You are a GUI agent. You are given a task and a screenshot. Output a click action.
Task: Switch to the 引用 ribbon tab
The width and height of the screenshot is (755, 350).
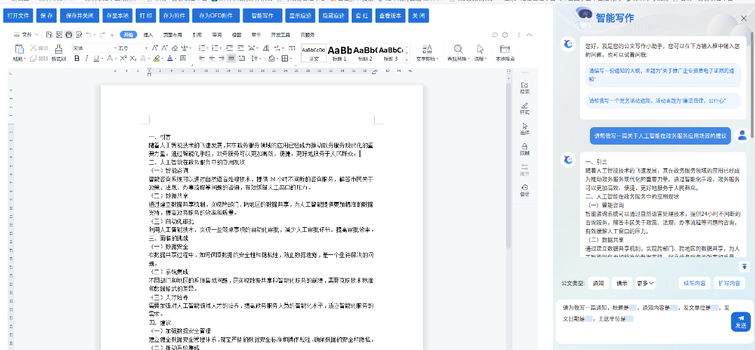tap(197, 35)
